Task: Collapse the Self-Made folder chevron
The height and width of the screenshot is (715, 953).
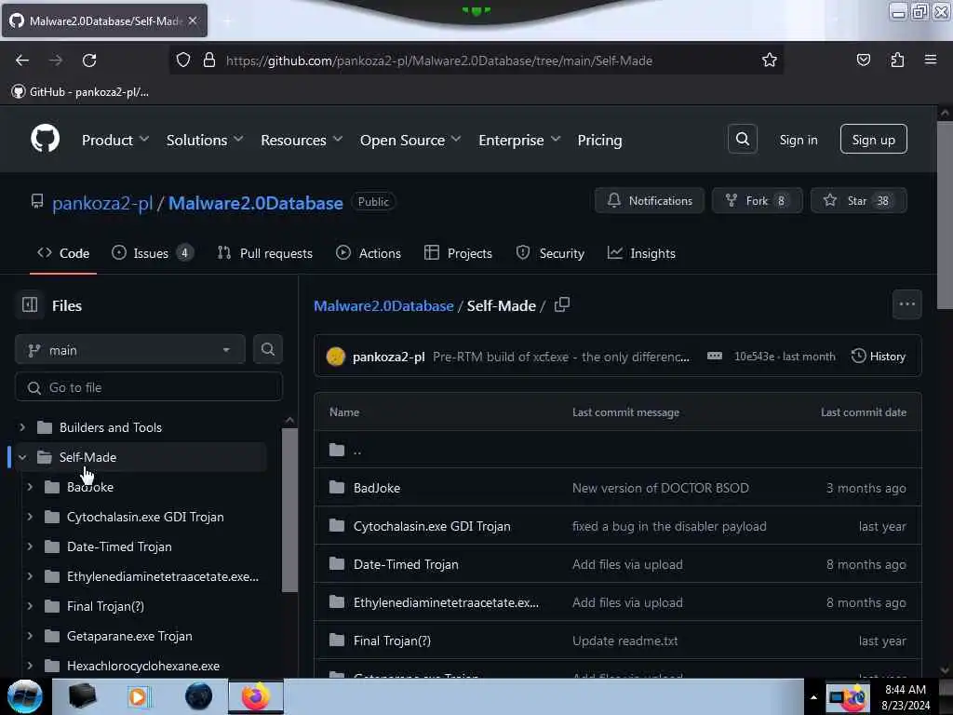Action: 22,457
